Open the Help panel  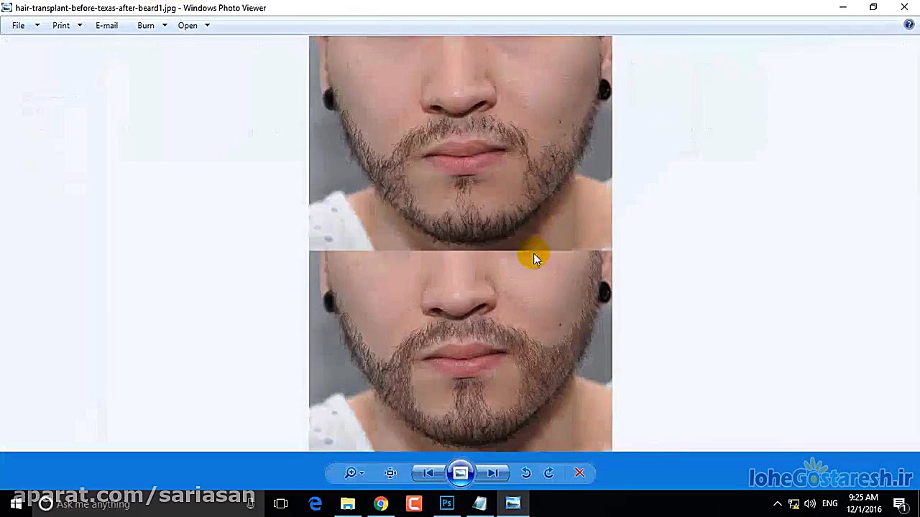(908, 24)
